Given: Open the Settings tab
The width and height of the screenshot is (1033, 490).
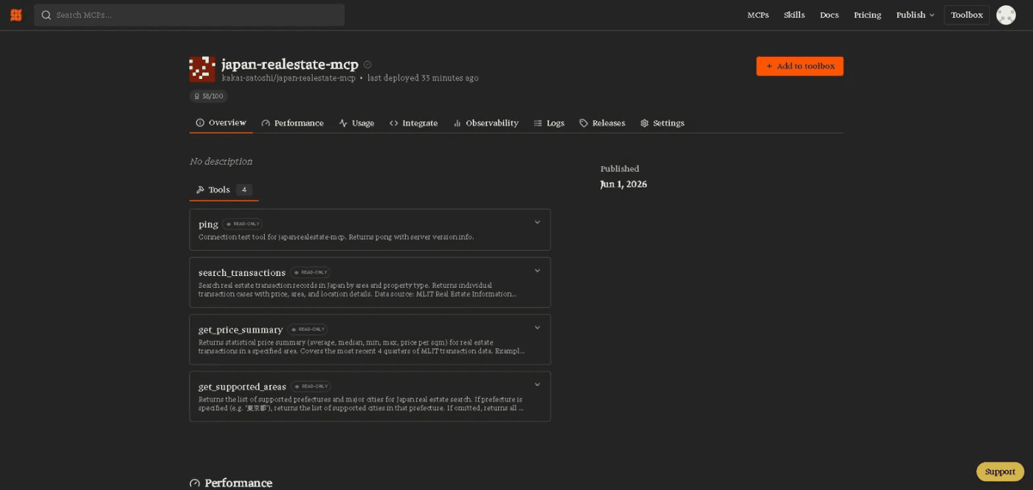Looking at the screenshot, I should click(662, 123).
